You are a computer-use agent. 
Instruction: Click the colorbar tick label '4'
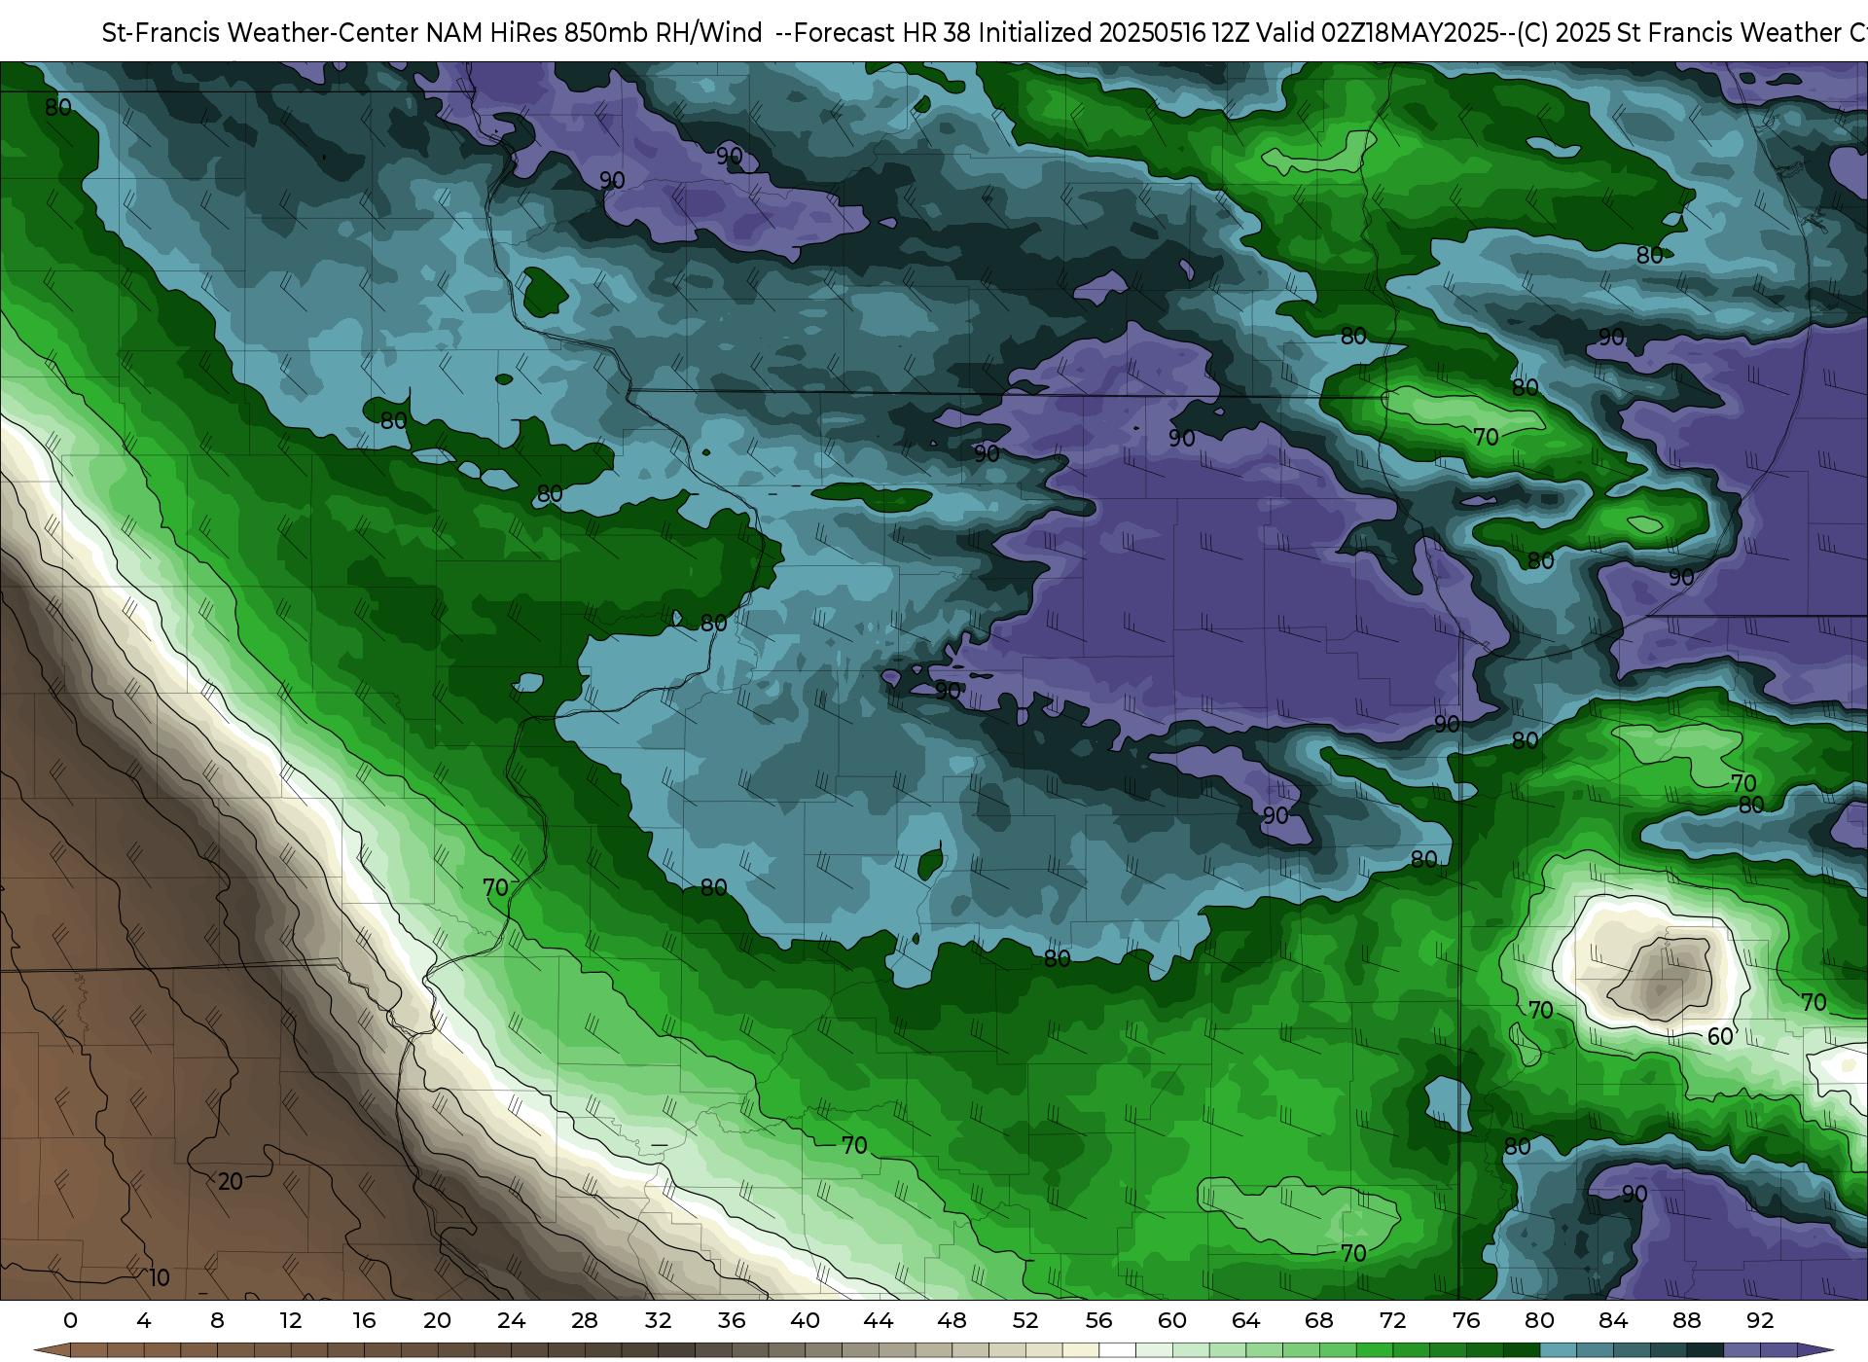[x=144, y=1321]
